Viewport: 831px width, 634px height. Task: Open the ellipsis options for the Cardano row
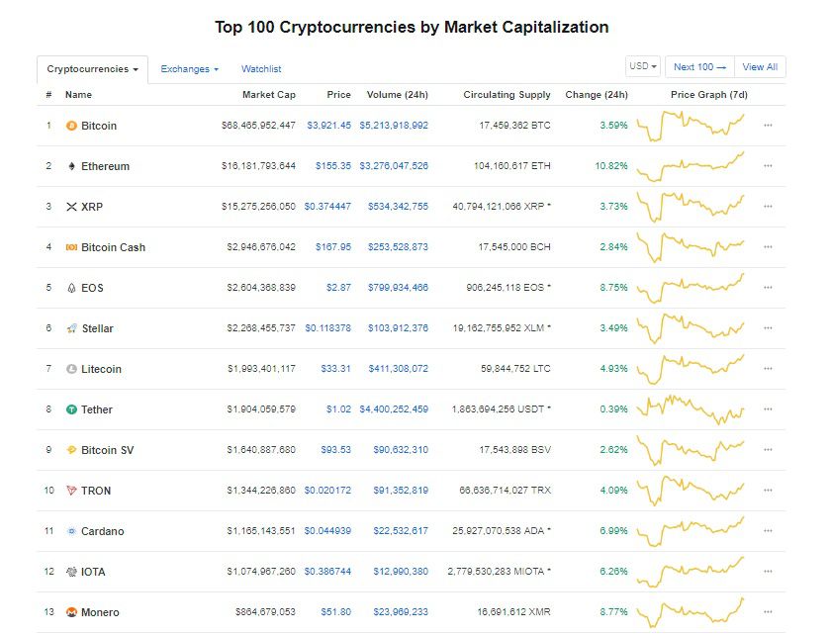click(x=768, y=531)
